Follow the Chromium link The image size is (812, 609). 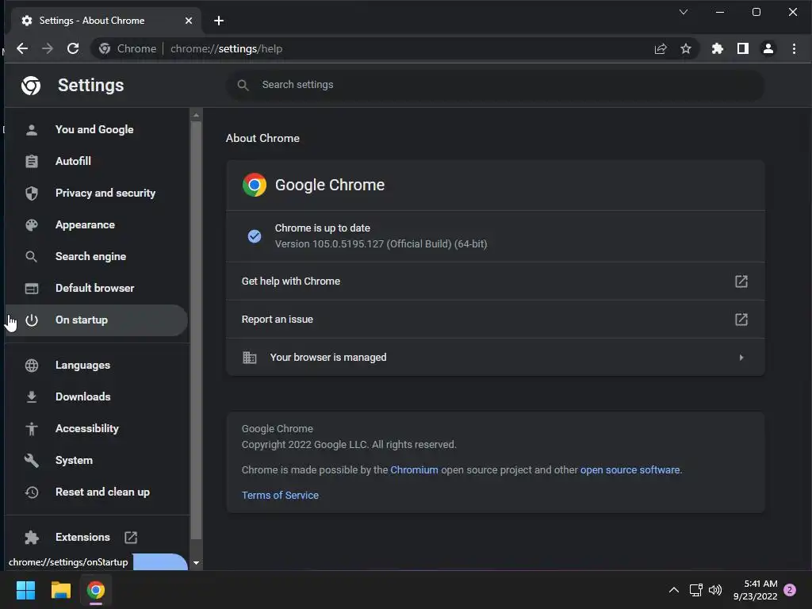[414, 469]
